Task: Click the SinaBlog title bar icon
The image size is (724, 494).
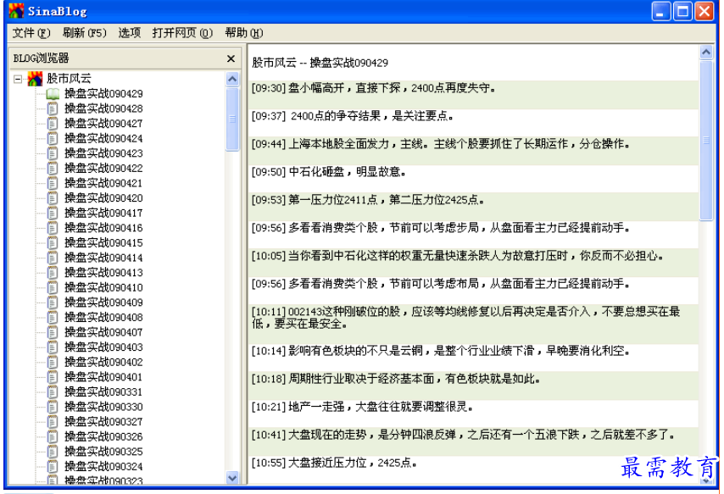Action: pos(16,11)
